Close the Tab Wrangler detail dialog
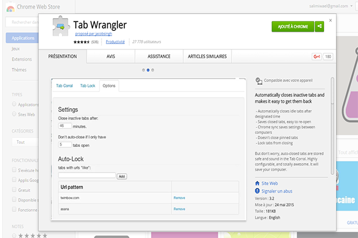 [331, 20]
